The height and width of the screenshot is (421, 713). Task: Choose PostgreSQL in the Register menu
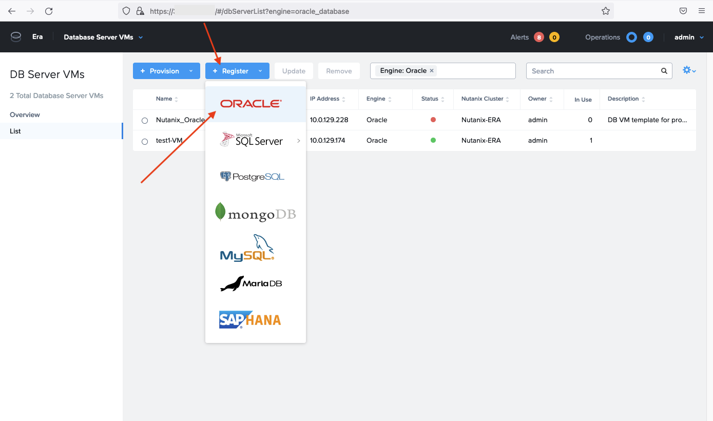click(256, 177)
